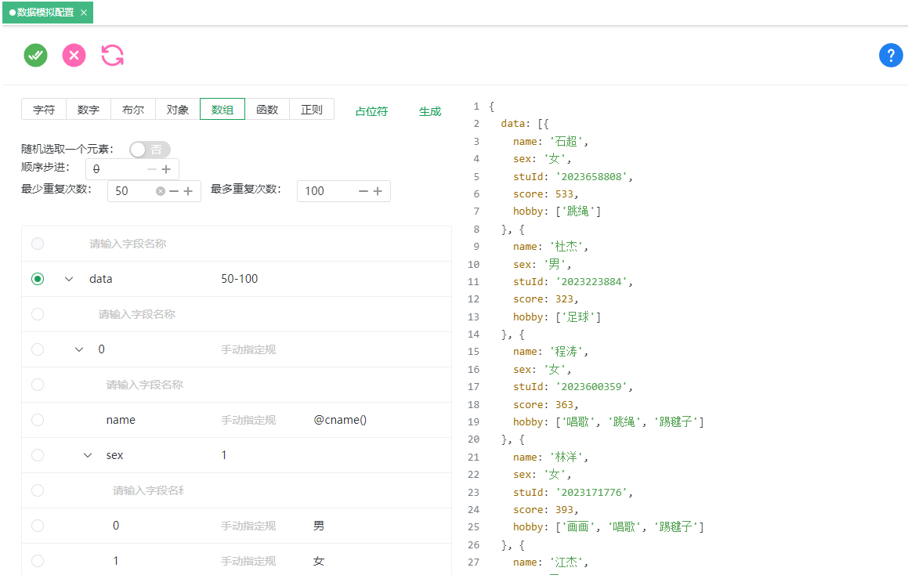Click the pink X cancel icon
The height and width of the screenshot is (575, 908).
click(x=74, y=56)
